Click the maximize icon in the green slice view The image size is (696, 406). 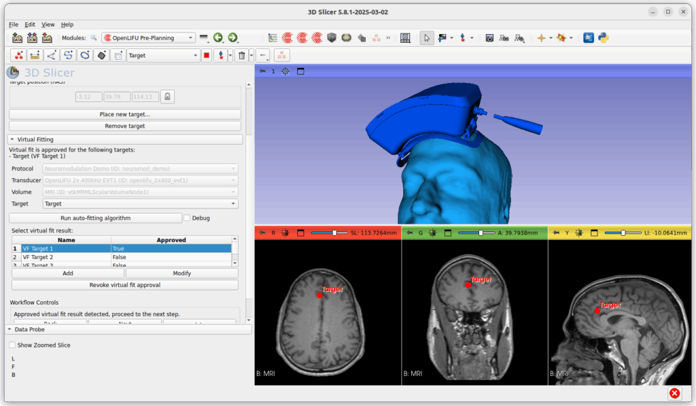tap(447, 233)
